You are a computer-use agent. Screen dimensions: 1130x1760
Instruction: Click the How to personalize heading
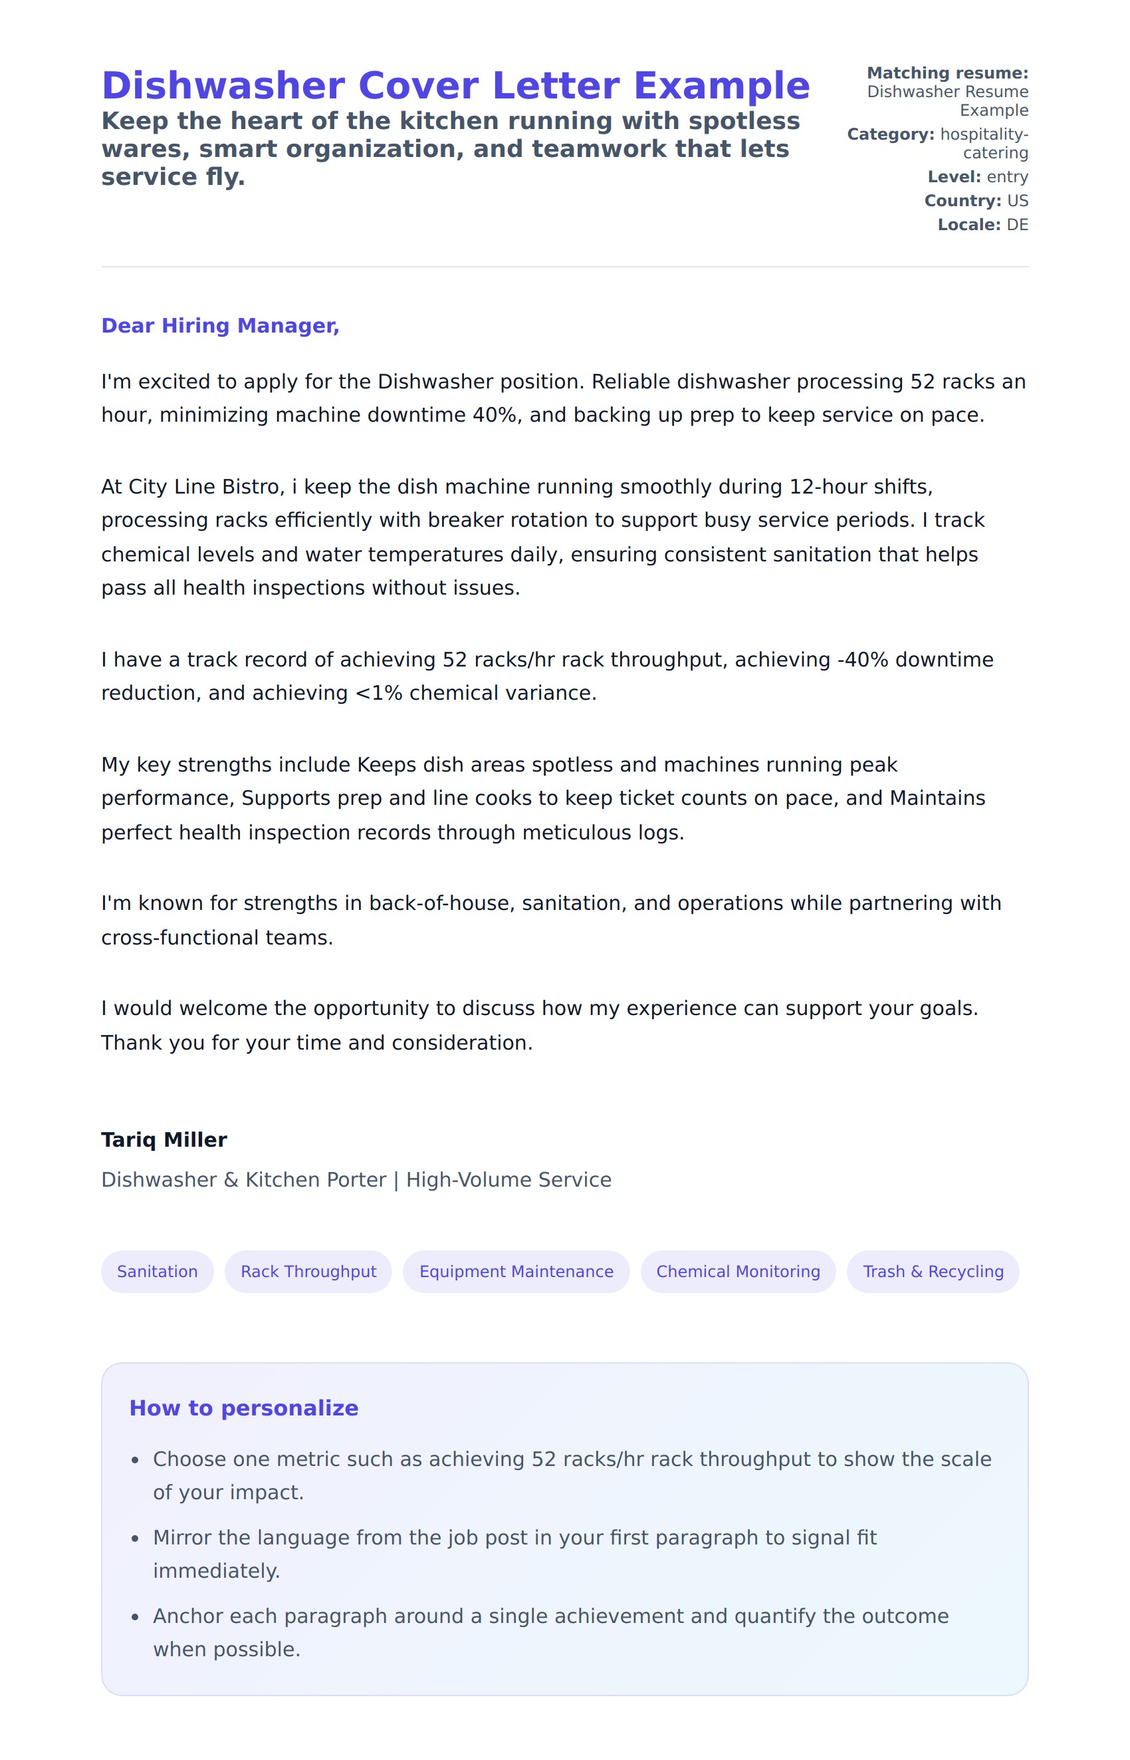tap(243, 1407)
